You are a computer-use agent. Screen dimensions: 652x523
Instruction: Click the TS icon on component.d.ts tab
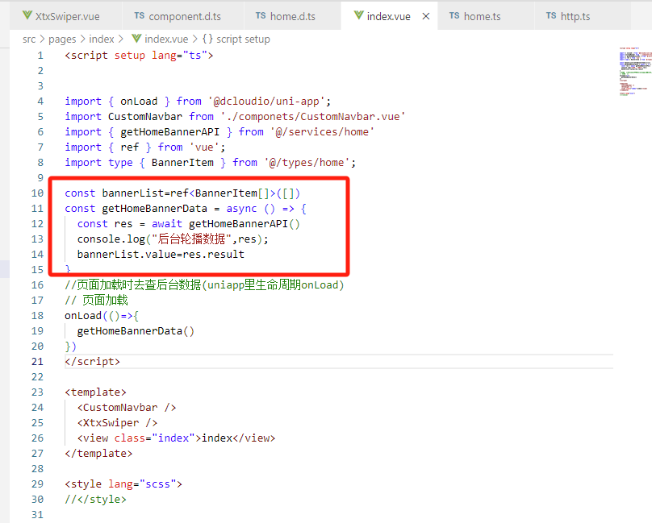coord(140,16)
